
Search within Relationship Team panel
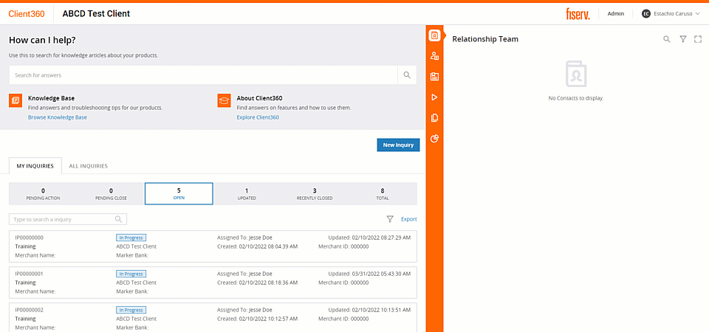tap(666, 39)
